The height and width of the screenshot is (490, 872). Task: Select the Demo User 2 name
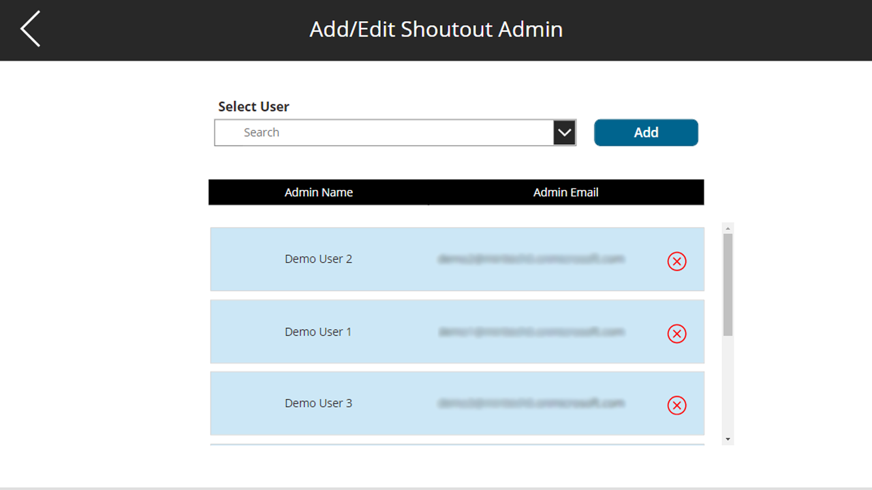pyautogui.click(x=319, y=259)
